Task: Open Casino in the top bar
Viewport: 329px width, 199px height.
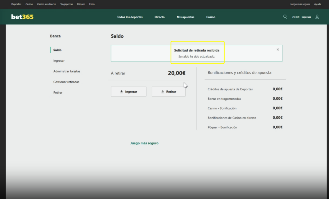Action: [x=29, y=4]
